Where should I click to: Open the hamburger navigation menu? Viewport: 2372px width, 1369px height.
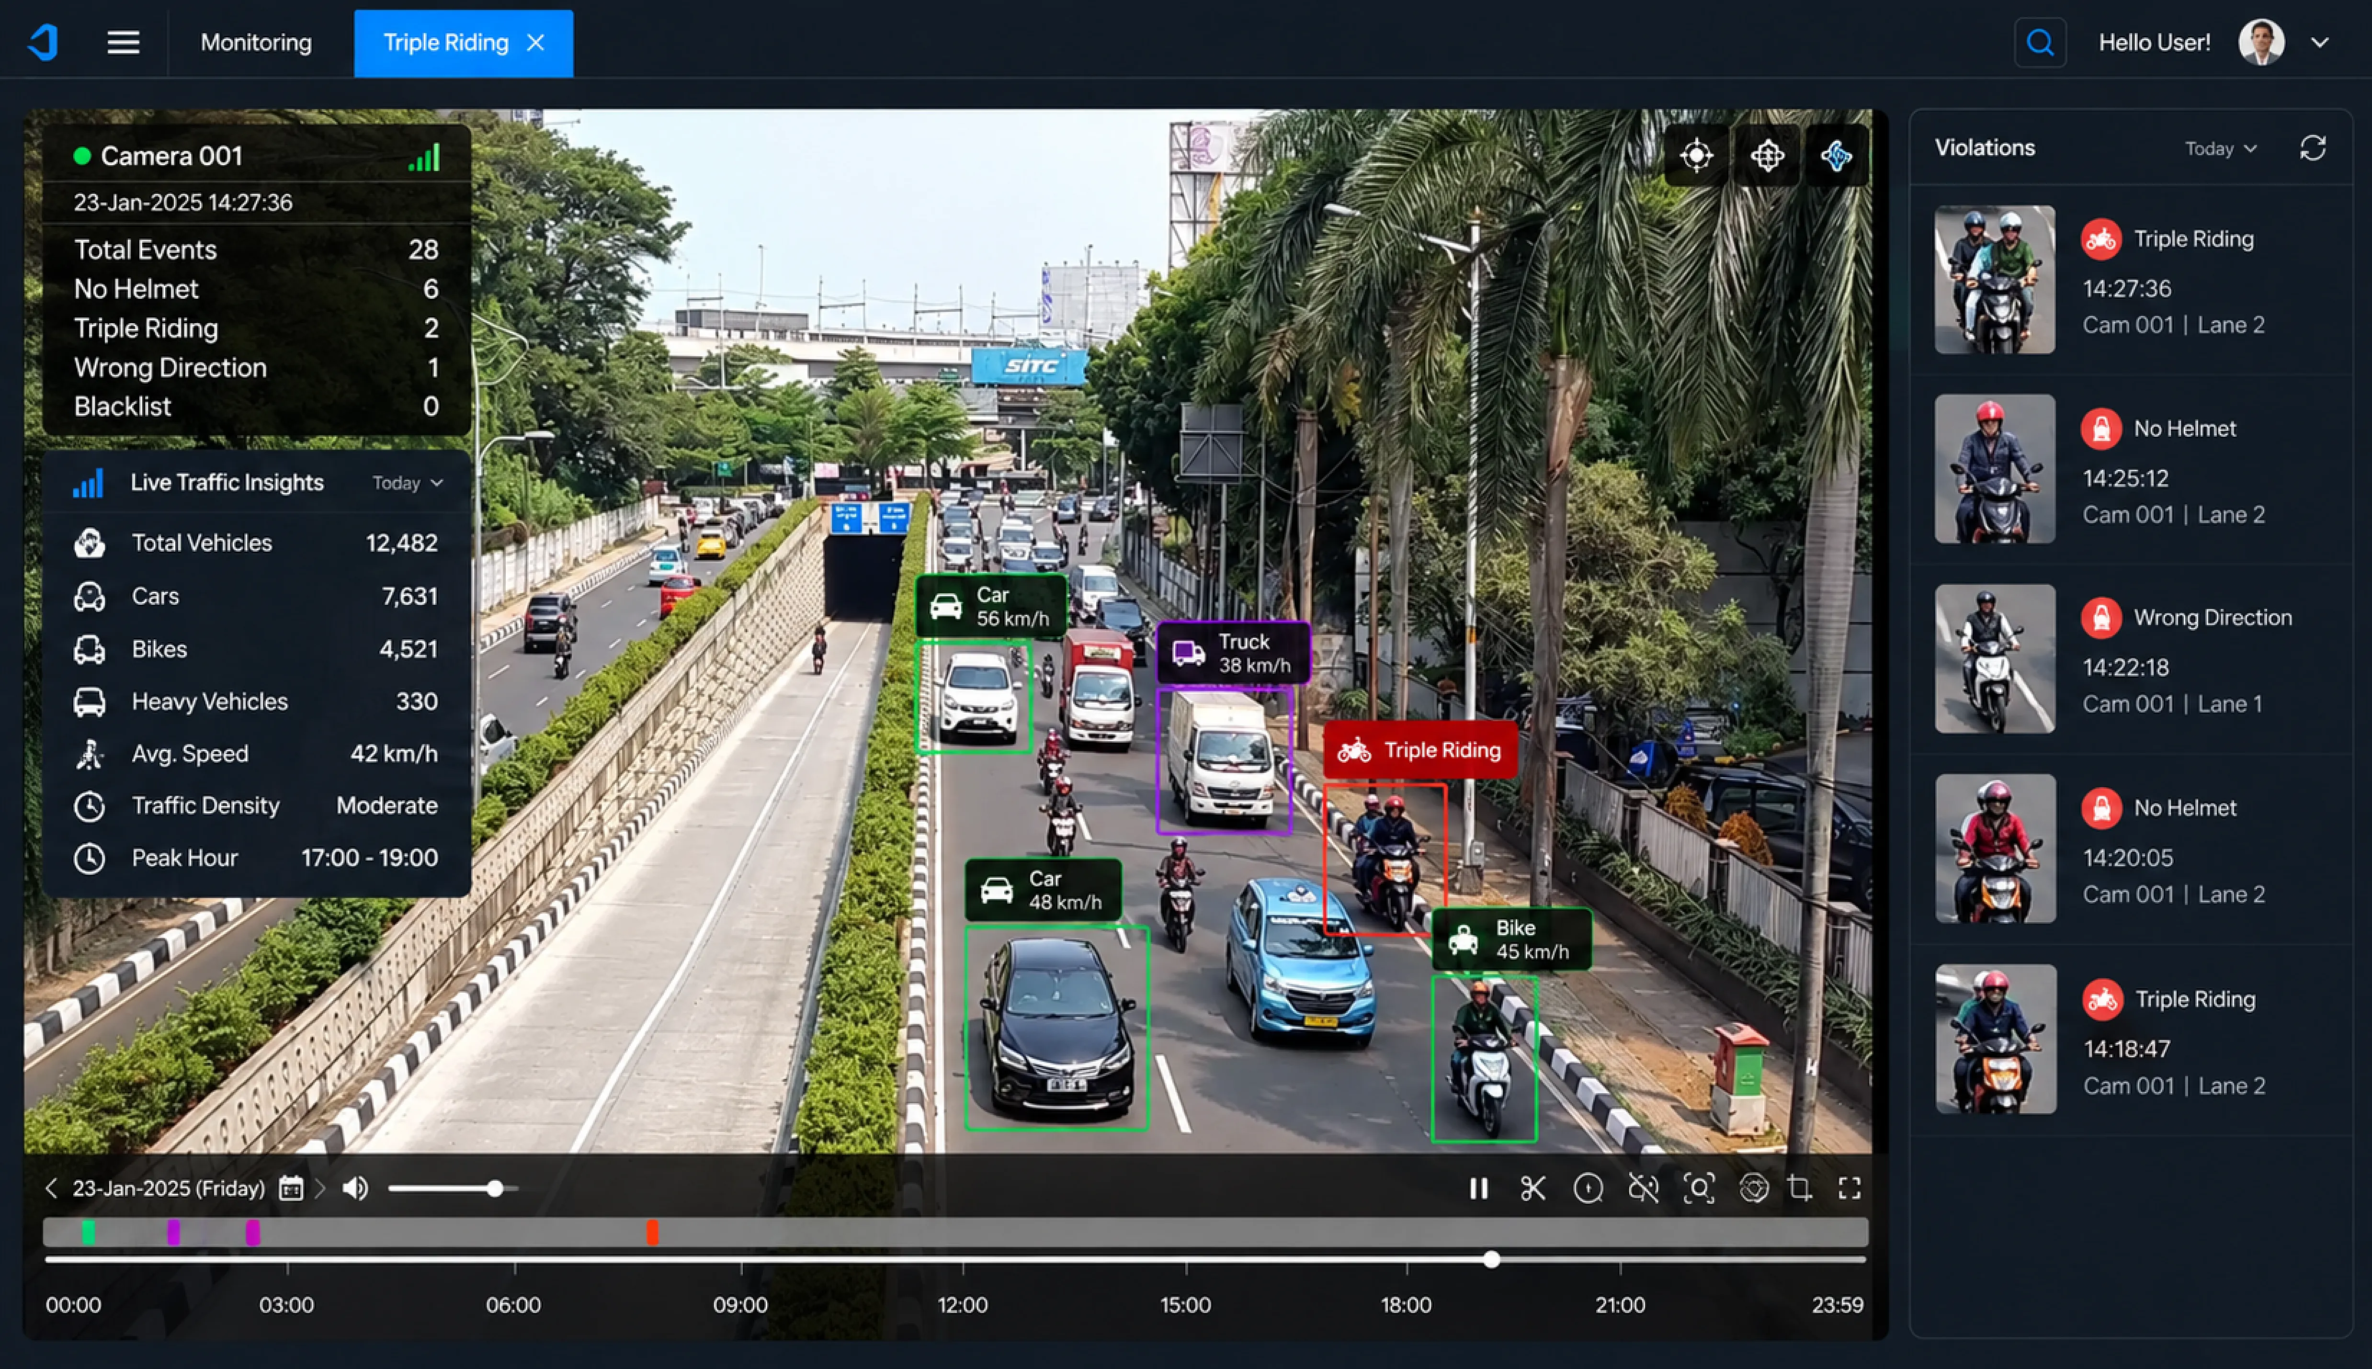(123, 42)
